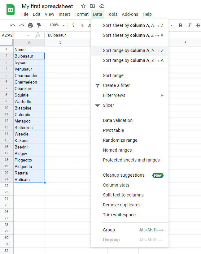Choose Remove duplicates from Data menu

(x=122, y=205)
